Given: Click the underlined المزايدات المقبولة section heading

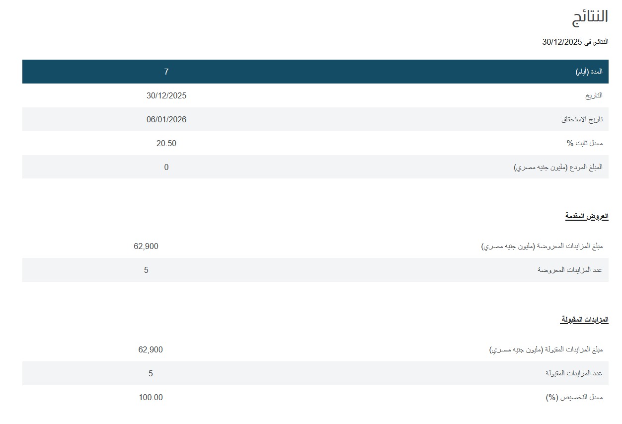Looking at the screenshot, I should coord(584,320).
